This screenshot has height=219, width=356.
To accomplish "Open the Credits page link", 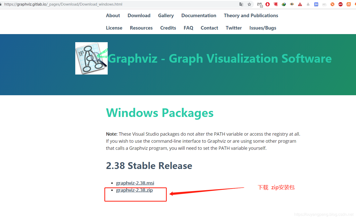I will click(x=168, y=28).
